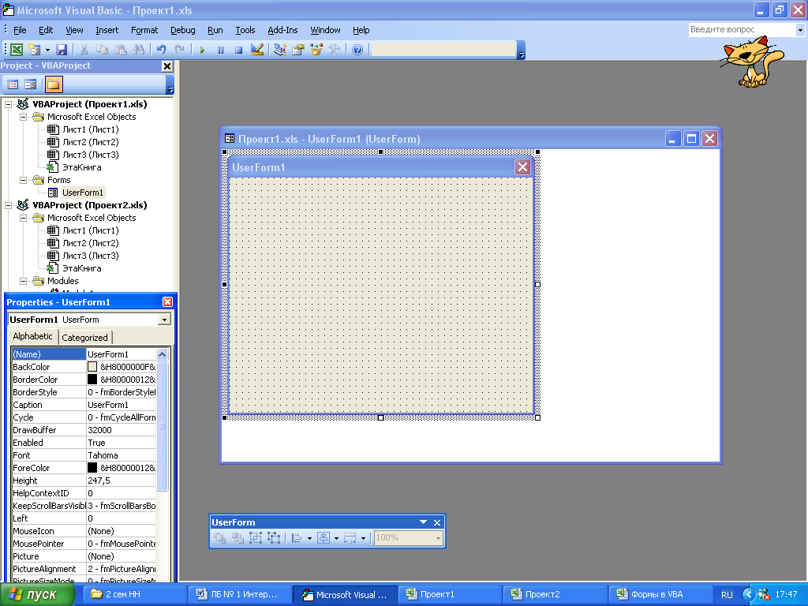Click the пуск Start button
The width and height of the screenshot is (808, 606).
(x=37, y=595)
